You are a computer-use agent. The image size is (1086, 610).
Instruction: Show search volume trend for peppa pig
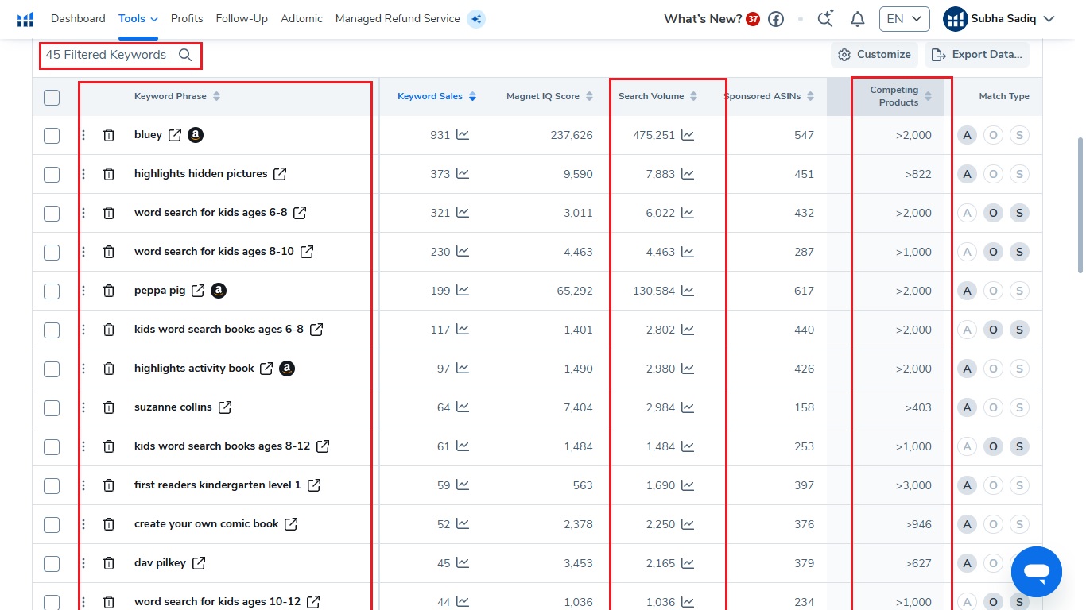(x=688, y=291)
